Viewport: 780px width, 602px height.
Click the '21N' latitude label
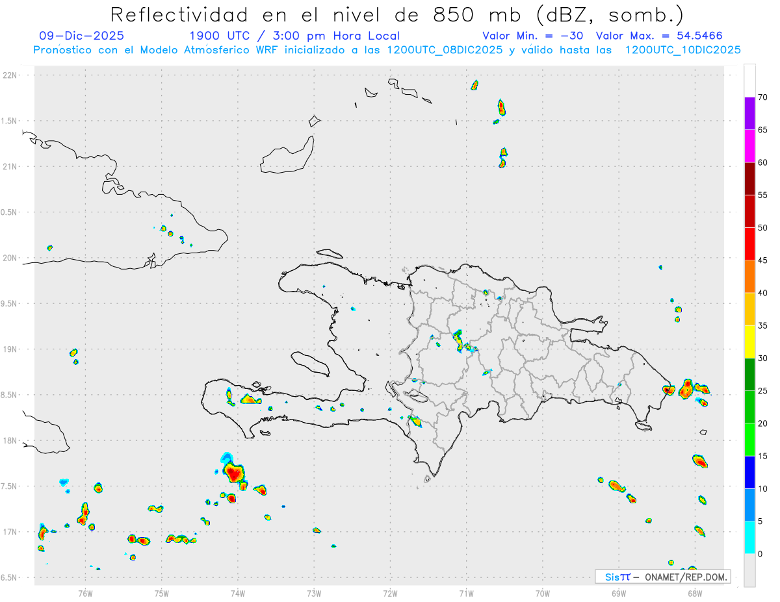click(11, 166)
